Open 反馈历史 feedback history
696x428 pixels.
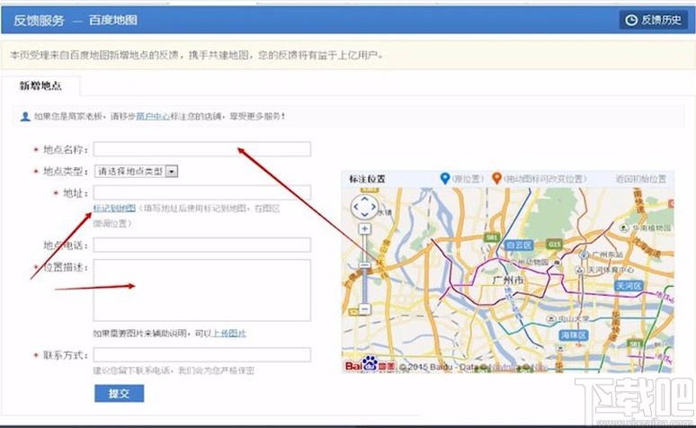[x=653, y=20]
